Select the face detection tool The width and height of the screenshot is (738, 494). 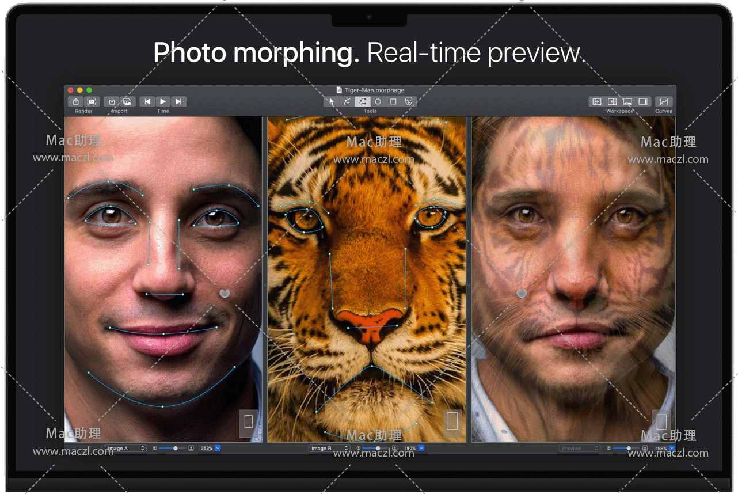409,102
